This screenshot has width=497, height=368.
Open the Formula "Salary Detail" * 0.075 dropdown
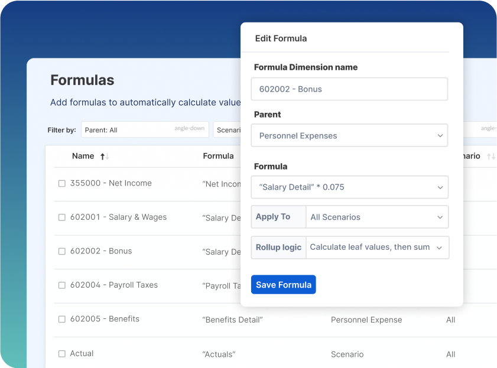349,187
